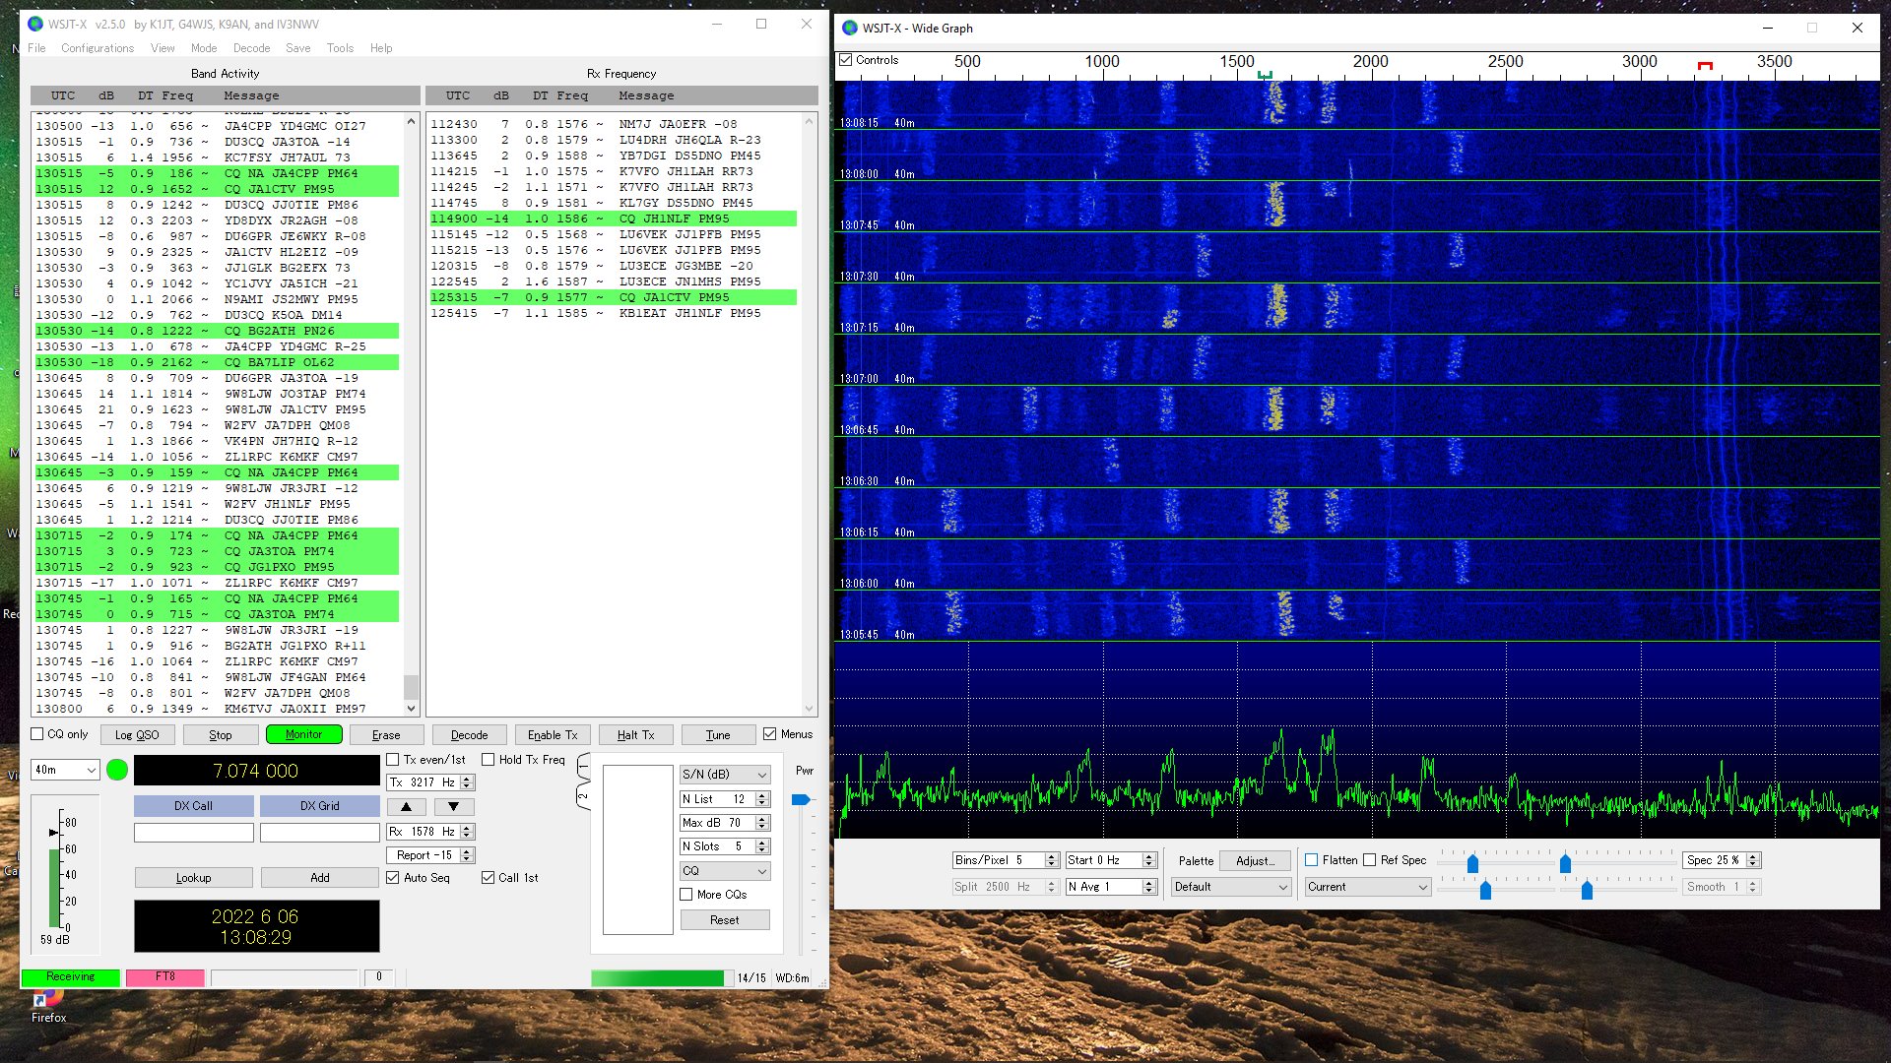The image size is (1891, 1063).
Task: Click the Erase button
Action: point(386,734)
